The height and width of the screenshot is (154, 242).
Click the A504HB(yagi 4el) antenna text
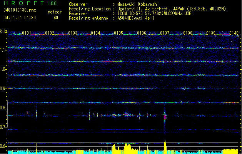pyautogui.click(x=136, y=18)
